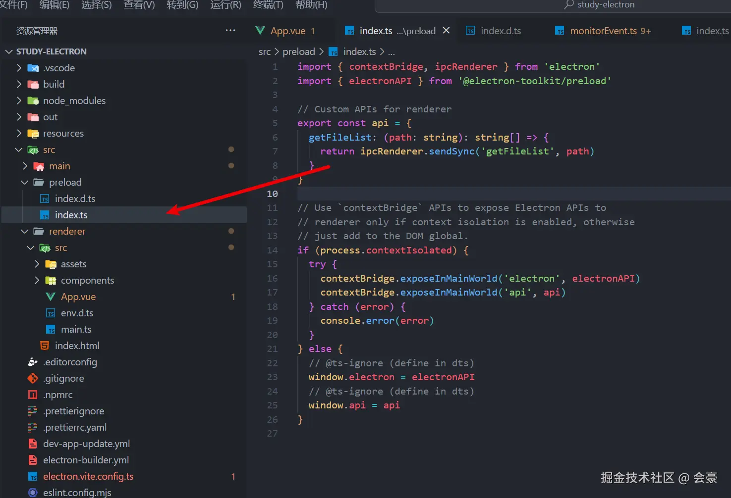Screen dimensions: 731x498
Task: Click the components folder icon
Action: point(51,280)
